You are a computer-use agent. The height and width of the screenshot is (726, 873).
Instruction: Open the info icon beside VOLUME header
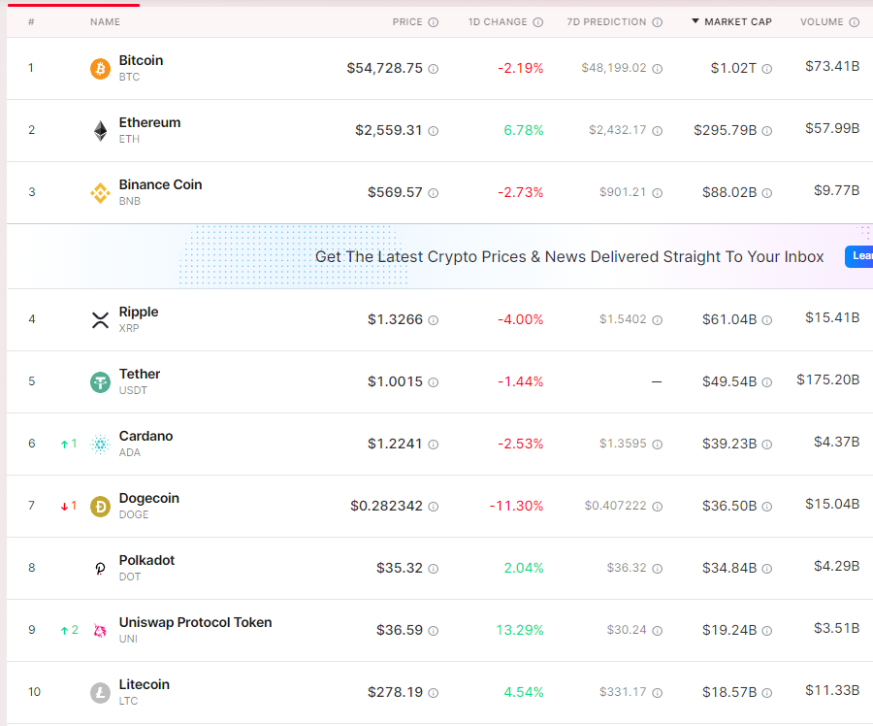854,22
